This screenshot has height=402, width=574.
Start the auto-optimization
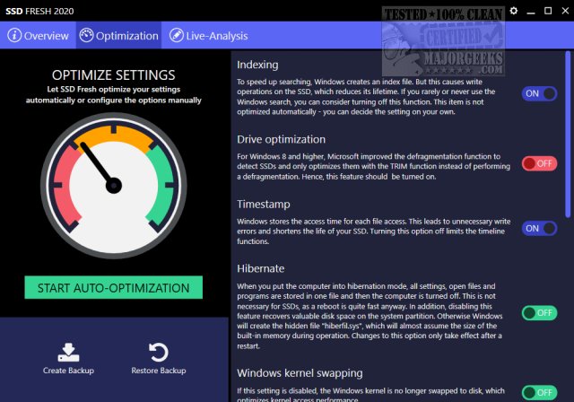coord(114,287)
